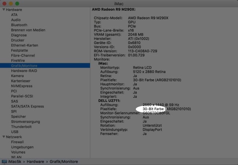Open Firewall under Netzwerk
The width and height of the screenshot is (238, 165).
tap(17, 142)
